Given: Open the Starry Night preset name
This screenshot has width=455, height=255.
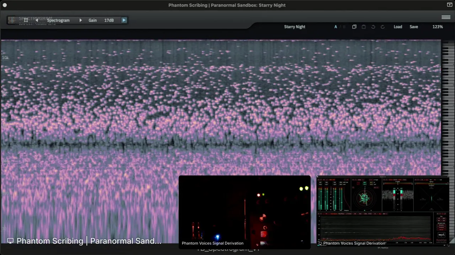Looking at the screenshot, I should (295, 27).
